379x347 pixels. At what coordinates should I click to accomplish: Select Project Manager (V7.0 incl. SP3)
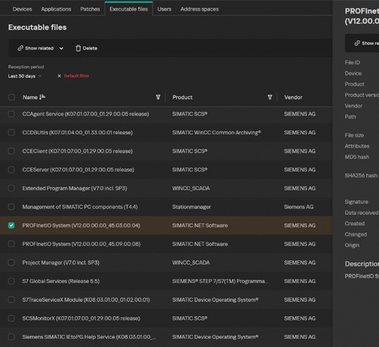(61, 262)
